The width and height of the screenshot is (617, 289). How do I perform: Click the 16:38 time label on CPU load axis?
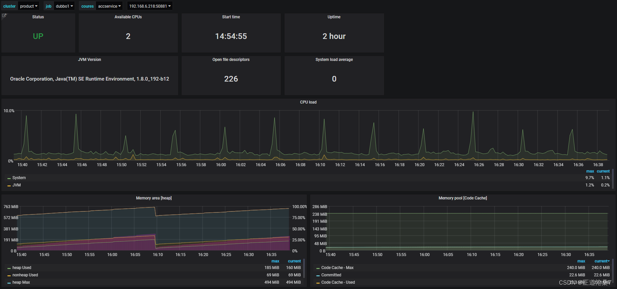[598, 165]
